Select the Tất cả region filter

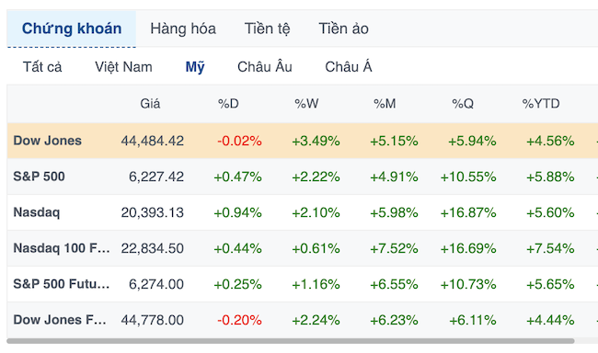click(42, 67)
